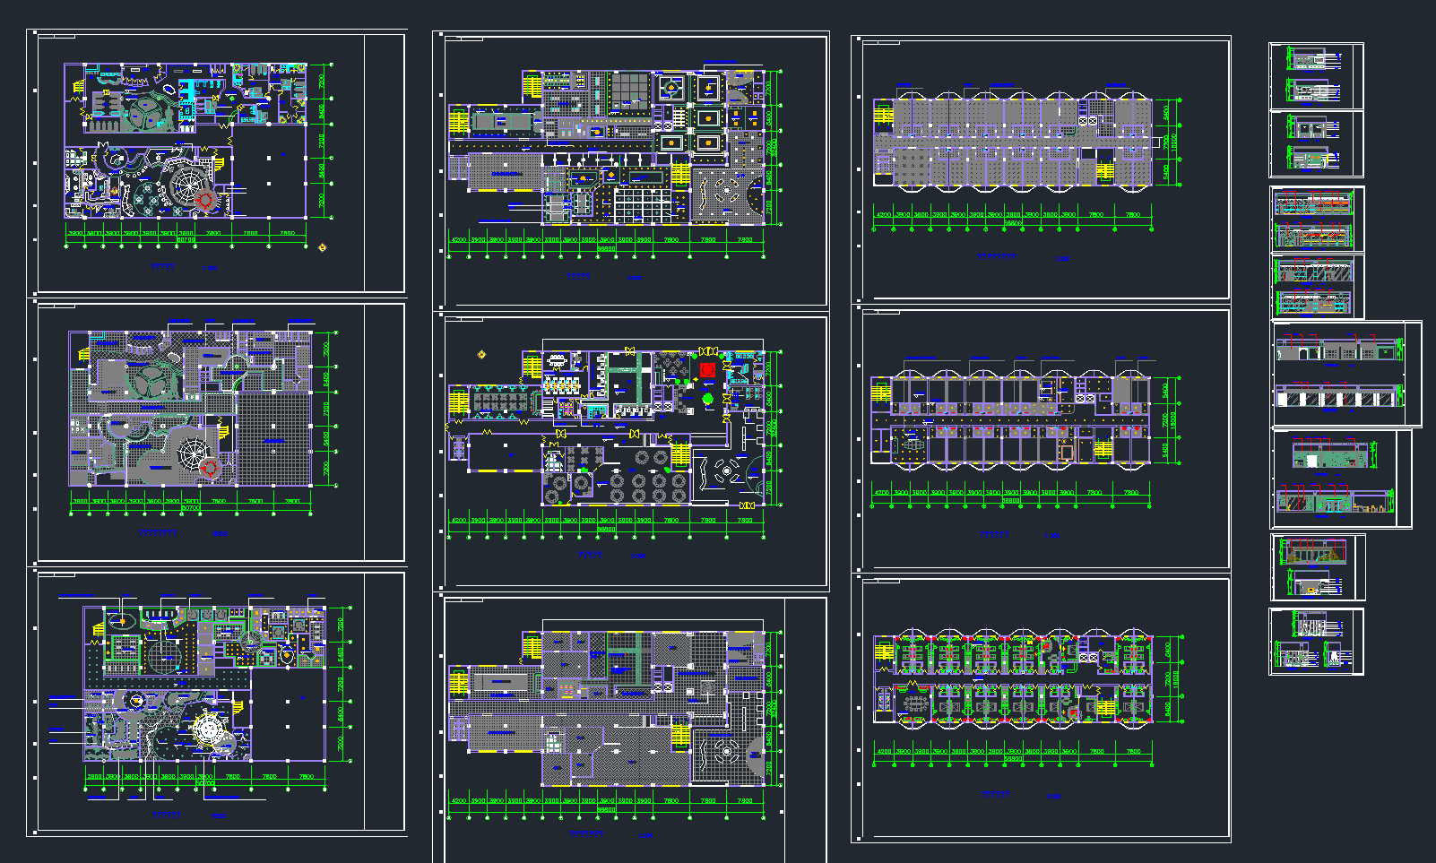Click the red circular symbol in top-left floor plan
This screenshot has width=1436, height=863.
click(x=205, y=200)
